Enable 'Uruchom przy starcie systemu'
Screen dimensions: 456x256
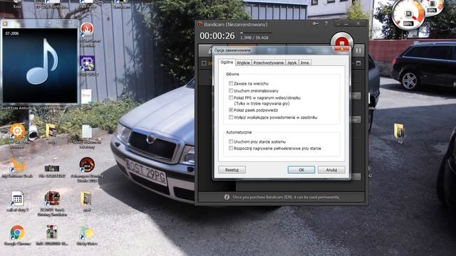pyautogui.click(x=231, y=142)
